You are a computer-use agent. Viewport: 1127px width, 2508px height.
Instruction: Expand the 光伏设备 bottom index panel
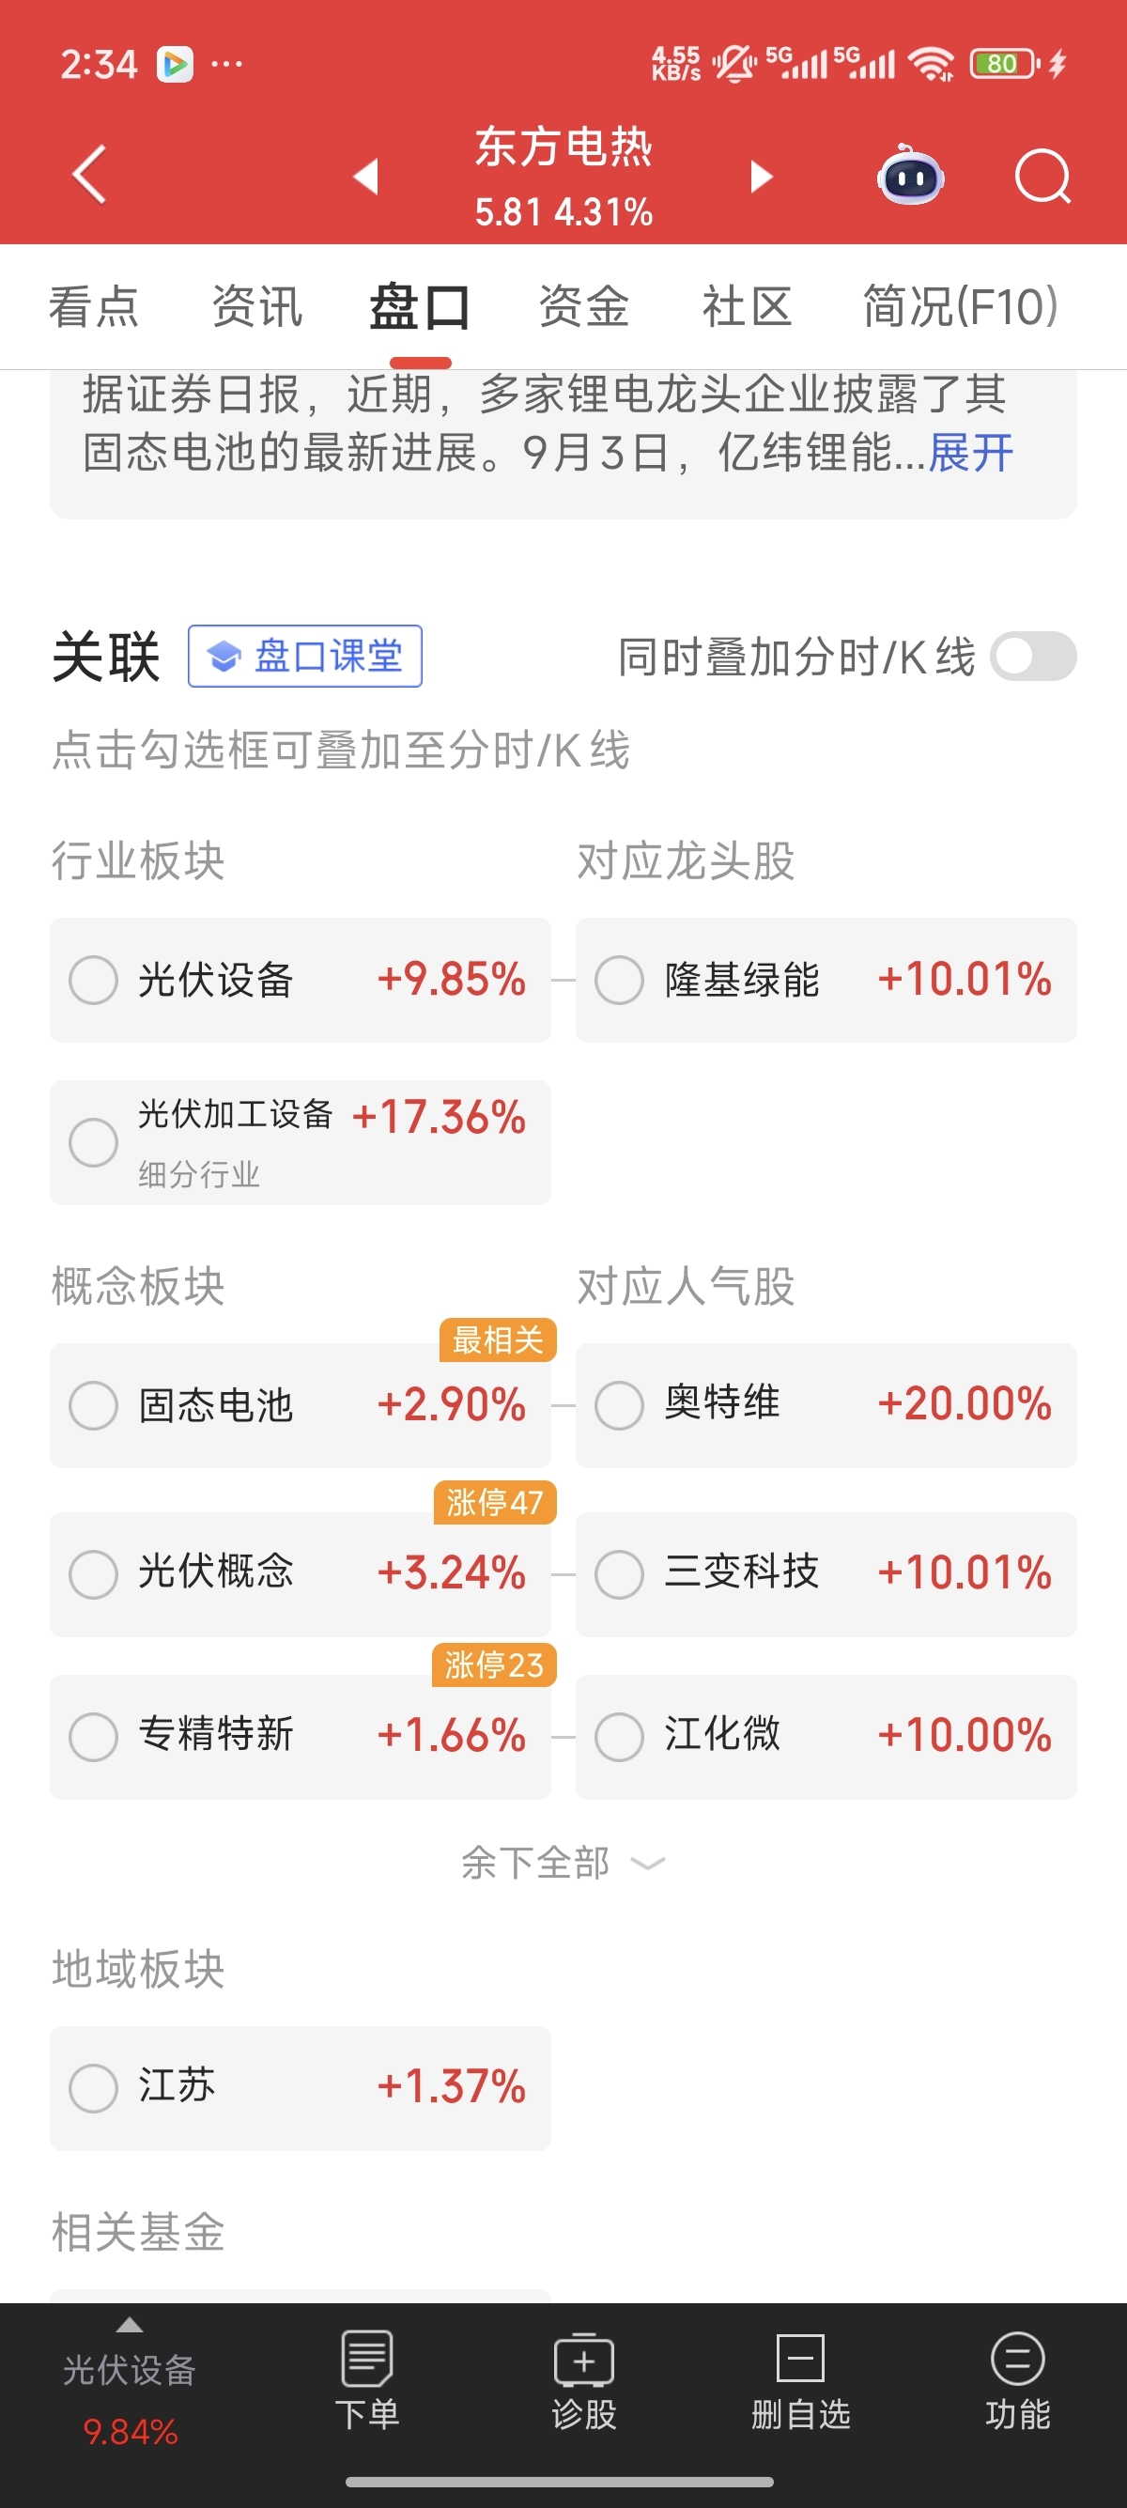pos(130,2380)
